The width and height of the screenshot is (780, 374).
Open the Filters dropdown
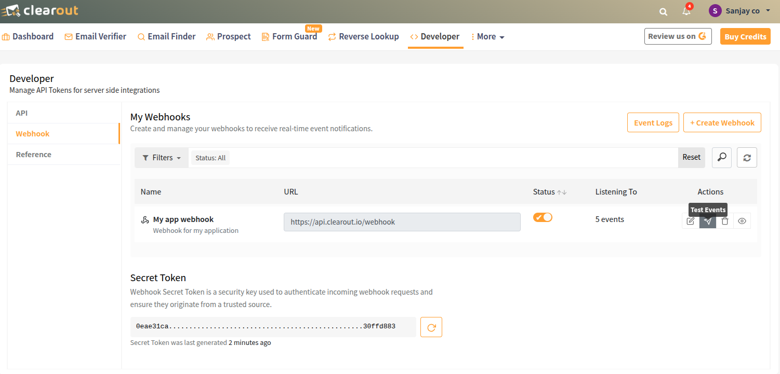pos(161,157)
